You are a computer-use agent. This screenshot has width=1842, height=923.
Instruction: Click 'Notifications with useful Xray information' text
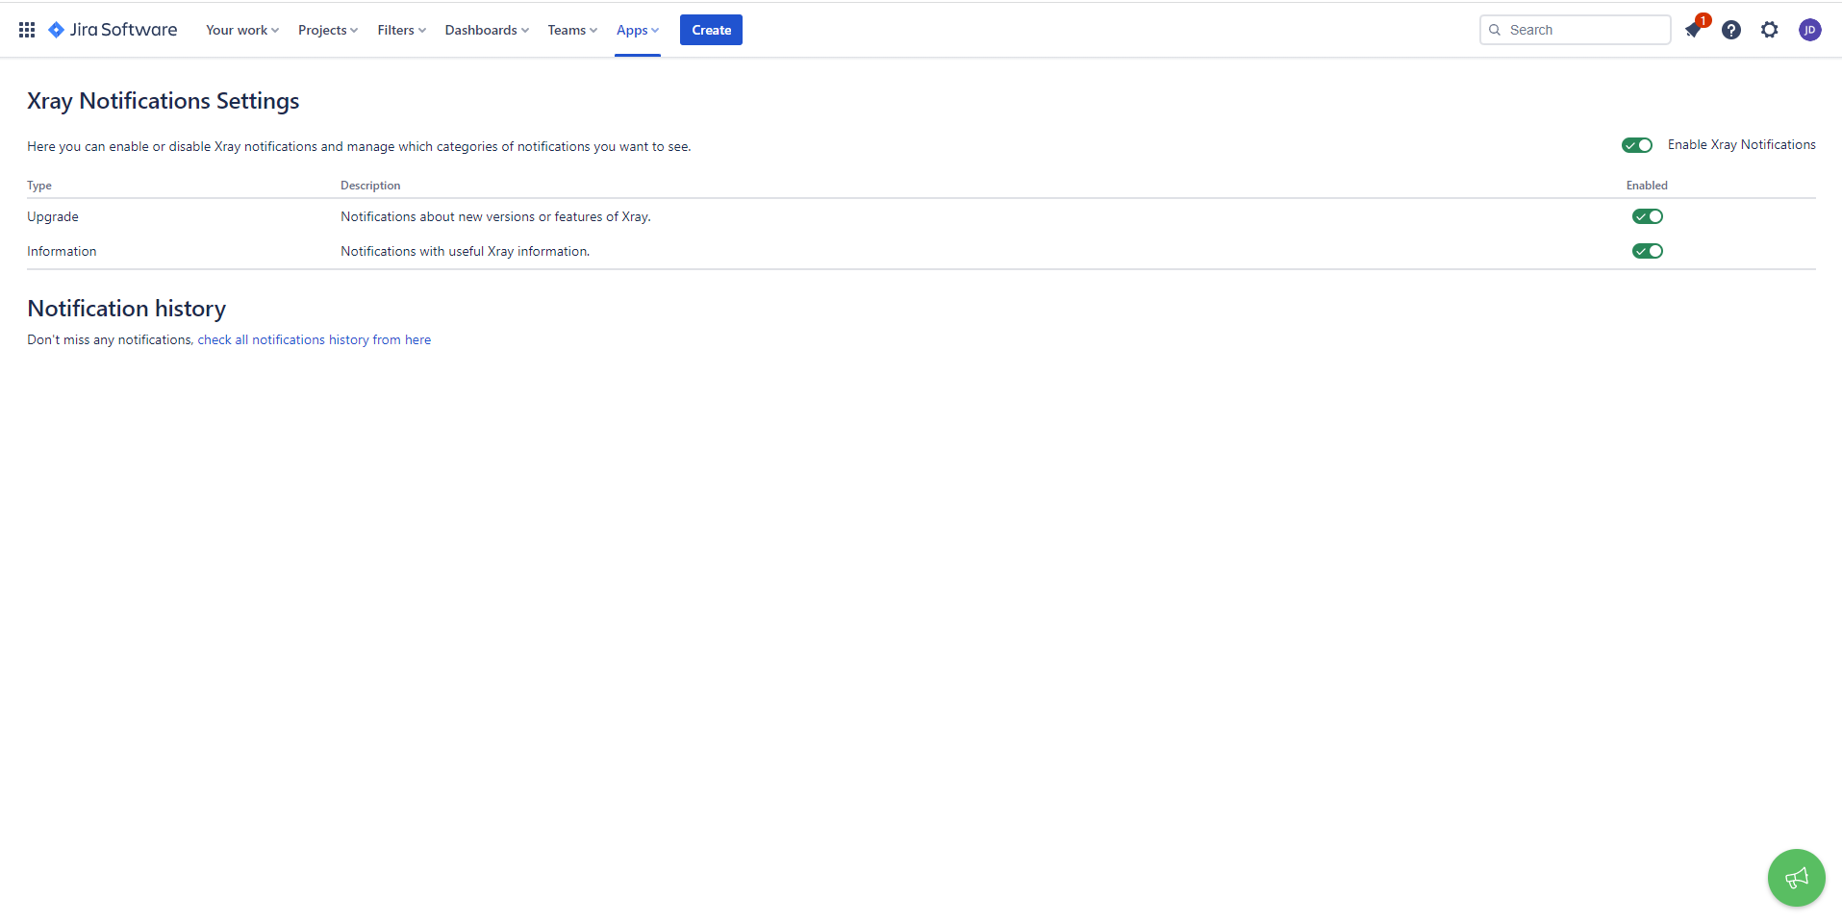click(x=465, y=251)
